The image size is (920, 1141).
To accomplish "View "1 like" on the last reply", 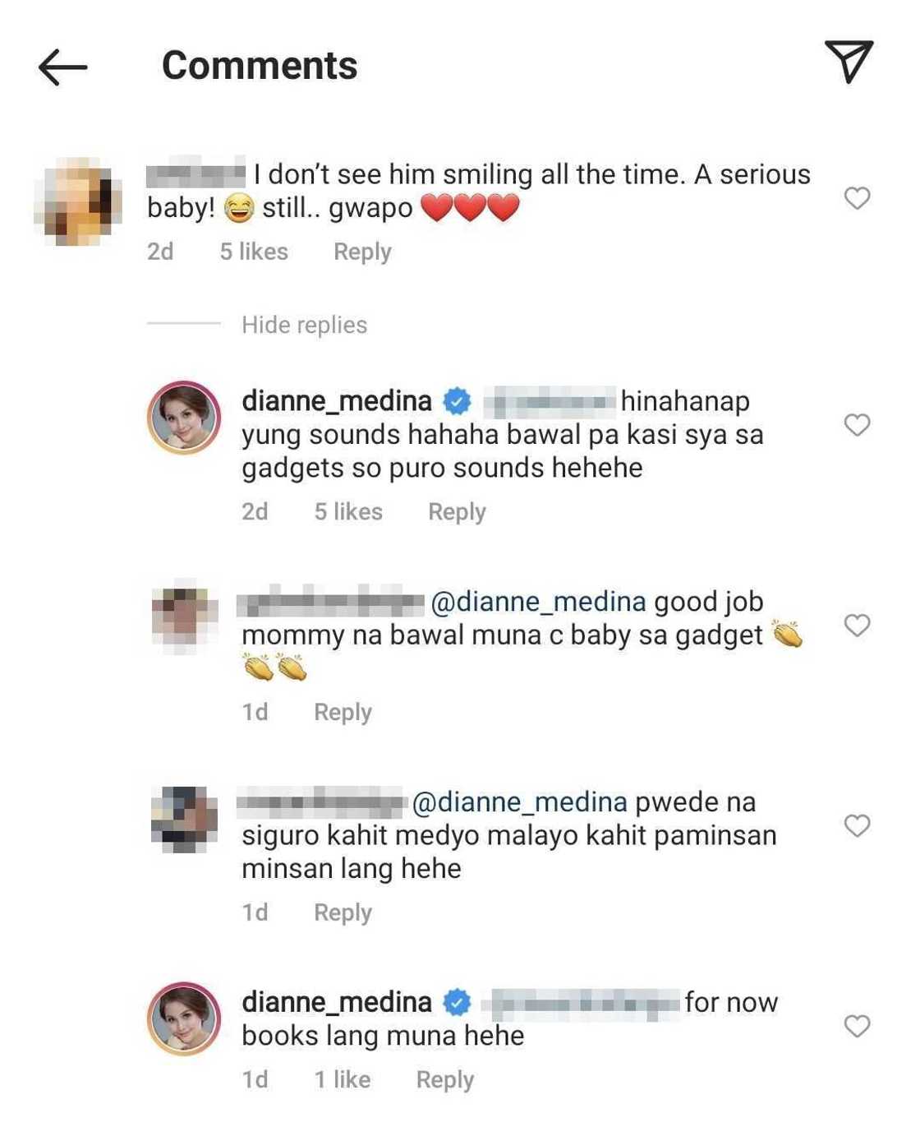I will (x=342, y=1079).
